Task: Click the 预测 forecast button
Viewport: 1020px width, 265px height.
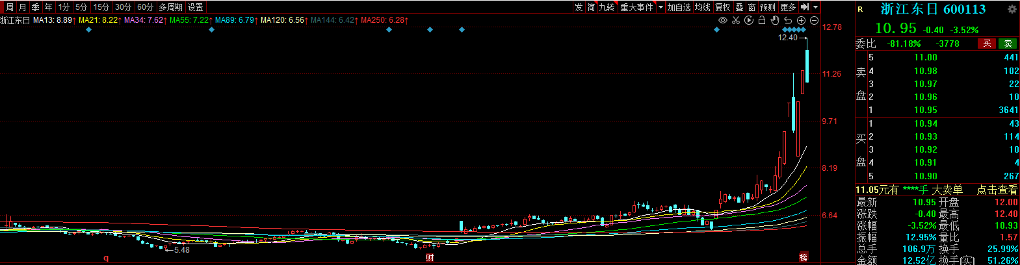Action: tap(768, 6)
